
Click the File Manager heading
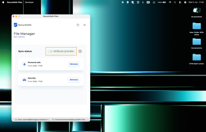coord(24,34)
